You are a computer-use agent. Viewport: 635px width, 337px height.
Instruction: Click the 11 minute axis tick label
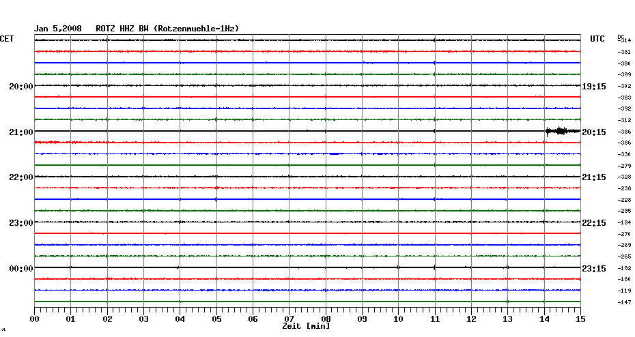[435, 319]
